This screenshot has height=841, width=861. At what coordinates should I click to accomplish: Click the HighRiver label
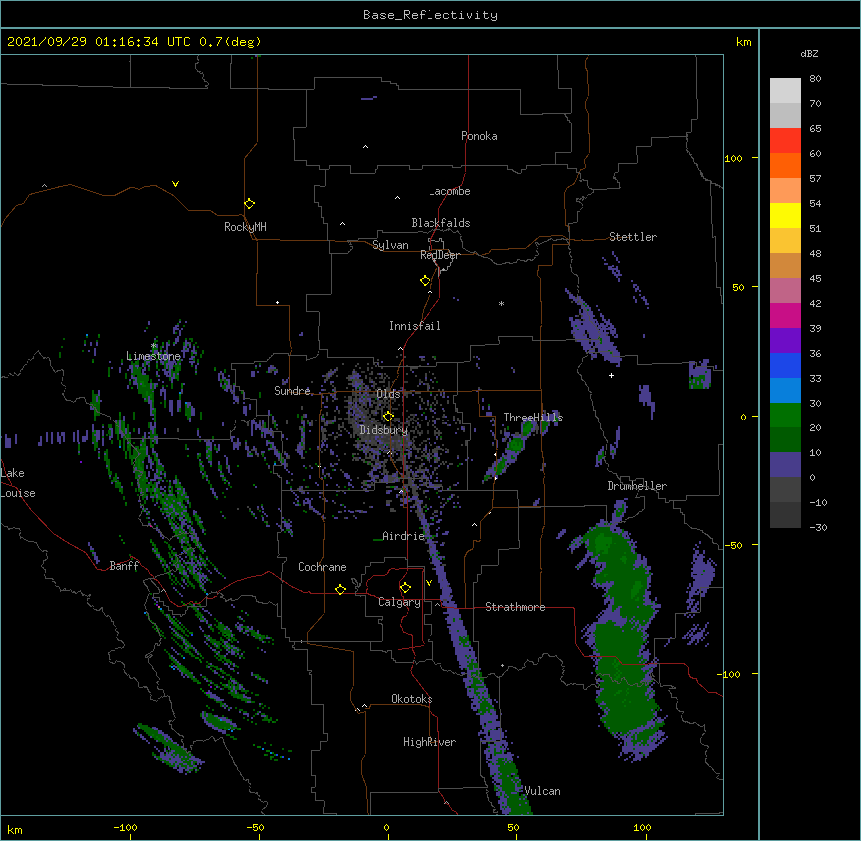coord(430,742)
